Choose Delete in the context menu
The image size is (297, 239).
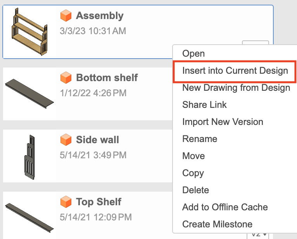[195, 190]
